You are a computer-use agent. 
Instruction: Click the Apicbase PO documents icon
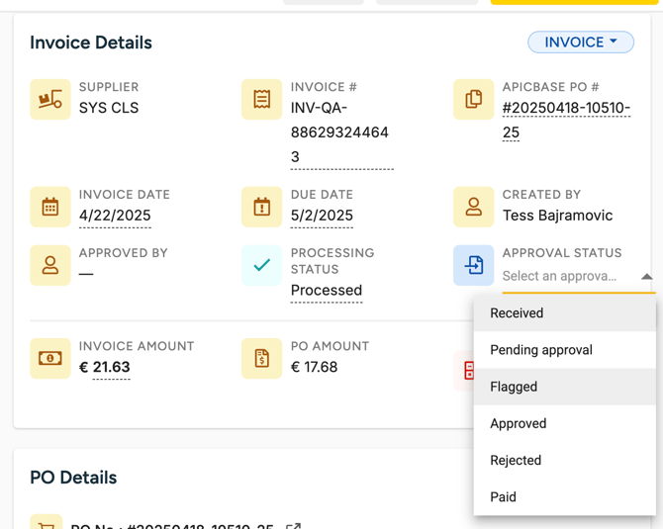tap(473, 100)
